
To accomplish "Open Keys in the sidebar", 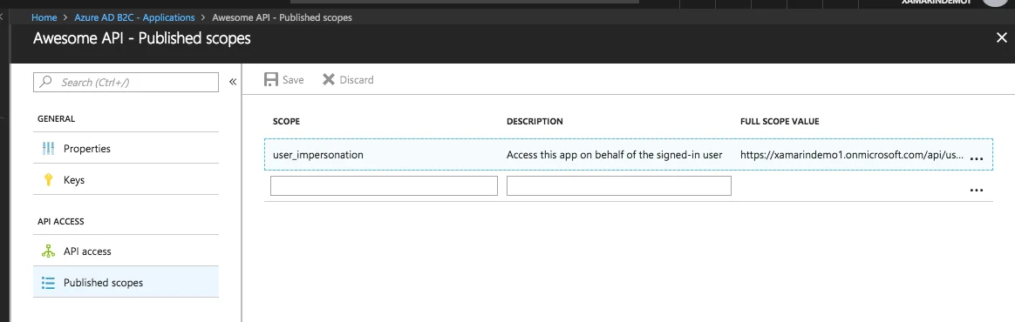I will point(126,180).
